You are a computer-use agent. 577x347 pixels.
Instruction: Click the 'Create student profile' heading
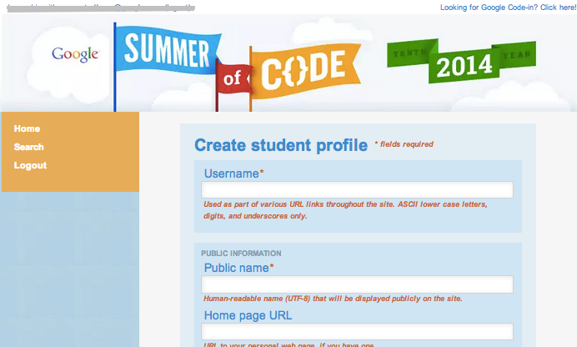pyautogui.click(x=280, y=146)
